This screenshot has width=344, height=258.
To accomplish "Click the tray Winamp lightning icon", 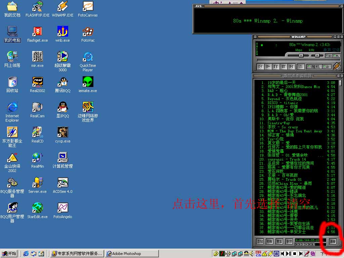I will pyautogui.click(x=270, y=254).
